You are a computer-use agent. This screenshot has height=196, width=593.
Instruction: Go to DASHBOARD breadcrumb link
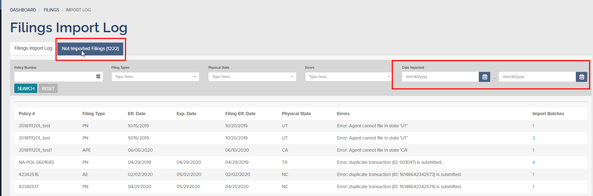(23, 10)
